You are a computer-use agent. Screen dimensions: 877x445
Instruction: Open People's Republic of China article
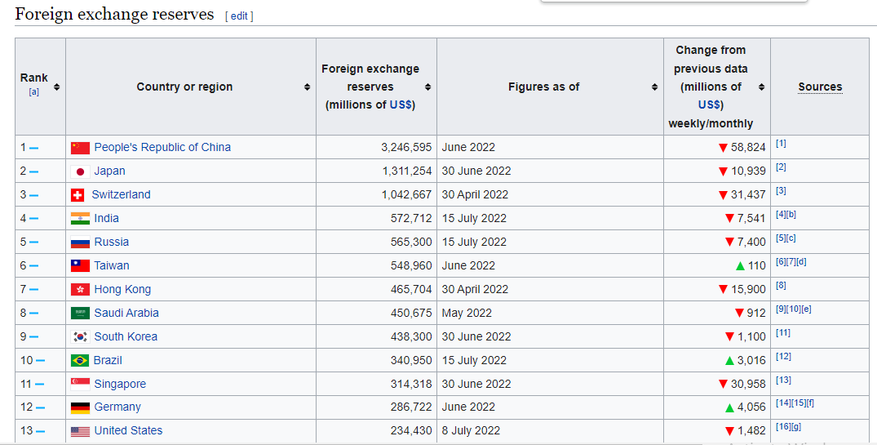(162, 148)
